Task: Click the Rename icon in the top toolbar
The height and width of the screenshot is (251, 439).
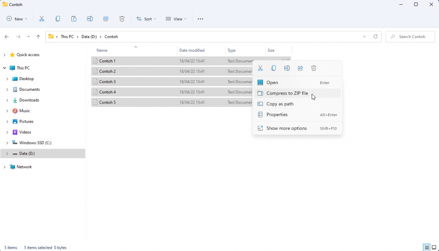Action: (x=90, y=19)
